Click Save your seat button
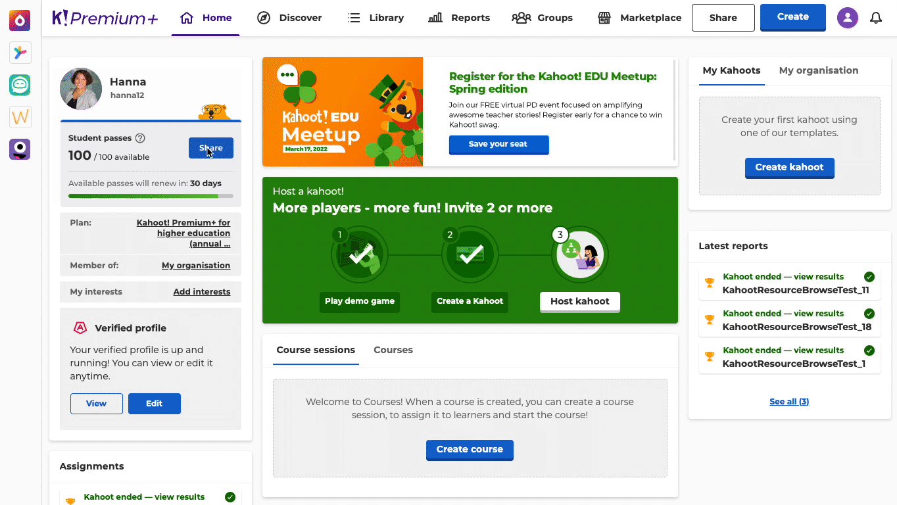Image resolution: width=897 pixels, height=505 pixels. 498,145
